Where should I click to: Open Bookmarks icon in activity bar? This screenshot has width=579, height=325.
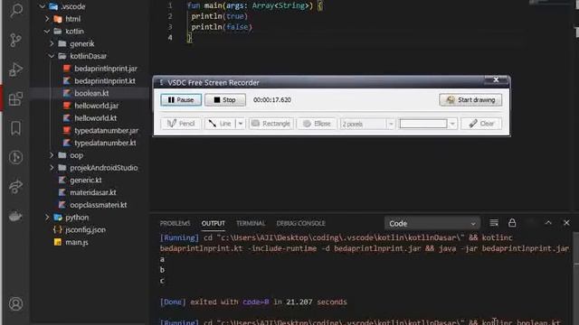coord(16,128)
